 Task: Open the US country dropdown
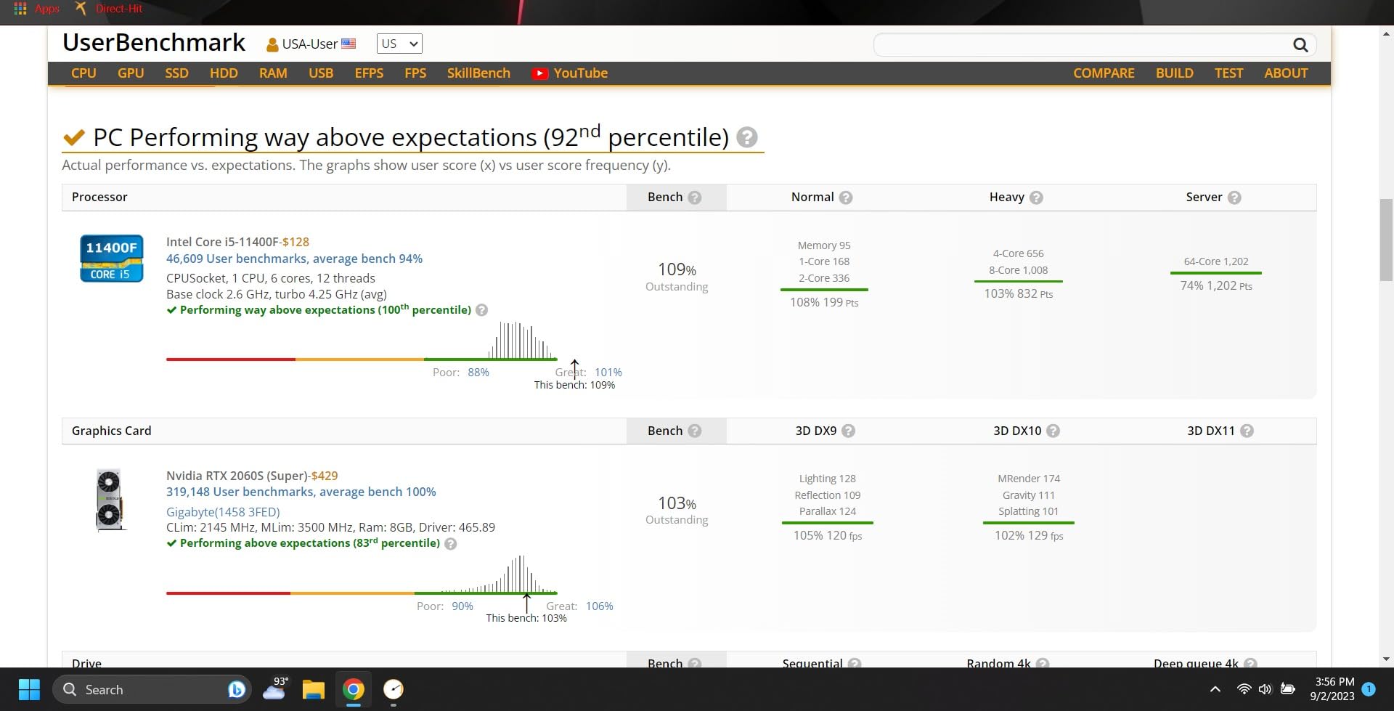(399, 44)
